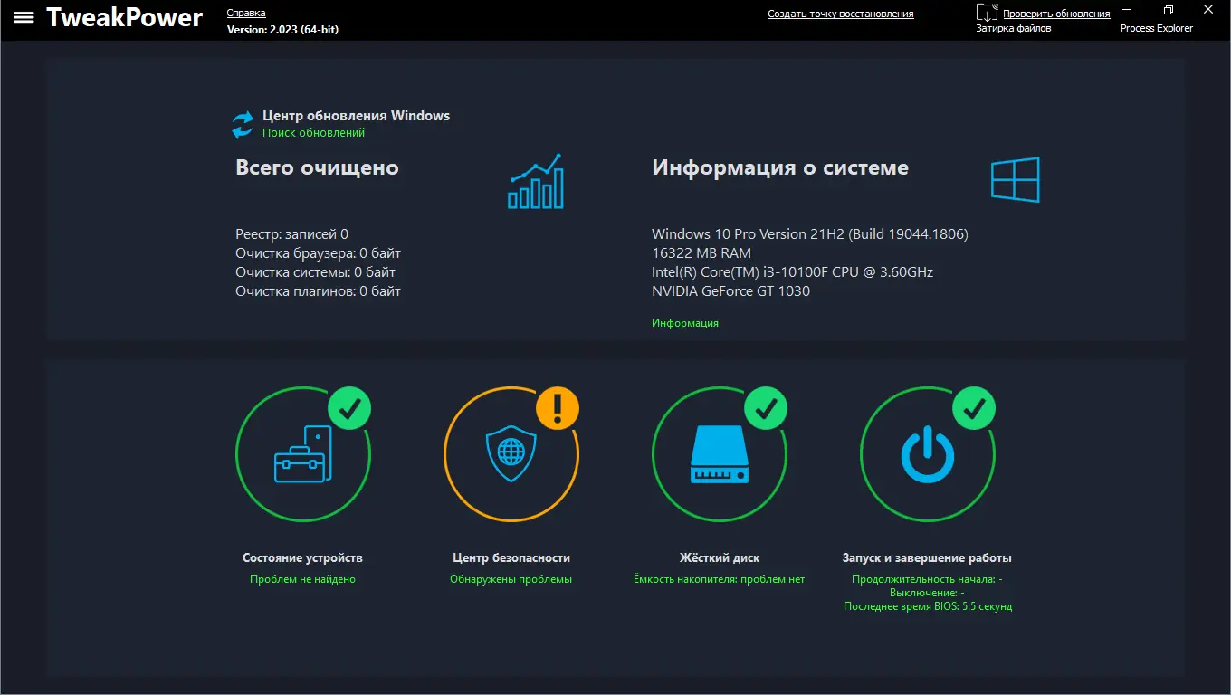Click the green check badge on Жёсткий диск
Viewport: 1231px width, 695px height.
click(766, 408)
